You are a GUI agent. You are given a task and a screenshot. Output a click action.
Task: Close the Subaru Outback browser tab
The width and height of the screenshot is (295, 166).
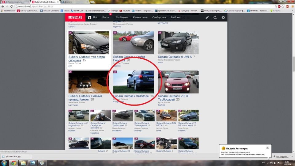point(58,2)
